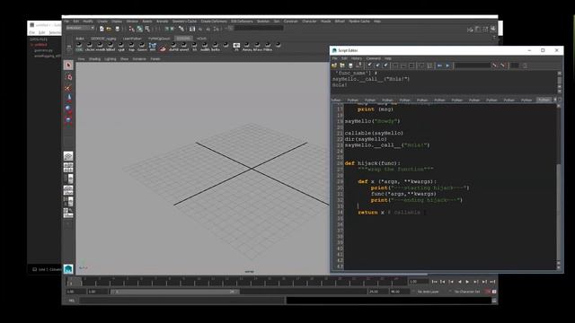Viewport: 575px width, 323px height.
Task: Click the range slider bar
Action: [x=174, y=292]
